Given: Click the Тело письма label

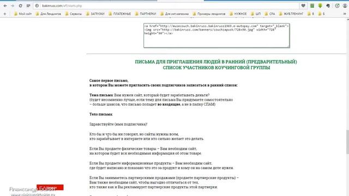Looking at the screenshot, I should tap(101, 114).
